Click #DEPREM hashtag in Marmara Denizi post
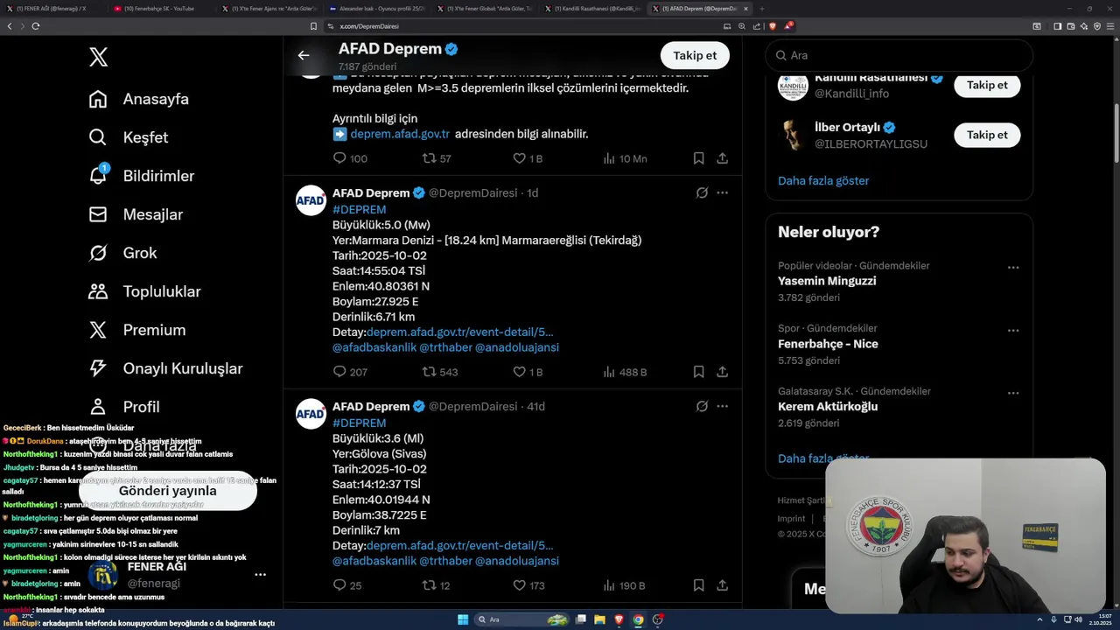1120x630 pixels. [359, 210]
